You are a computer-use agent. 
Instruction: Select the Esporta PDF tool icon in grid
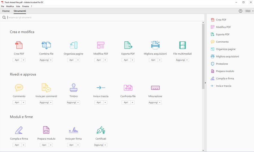pos(128,45)
